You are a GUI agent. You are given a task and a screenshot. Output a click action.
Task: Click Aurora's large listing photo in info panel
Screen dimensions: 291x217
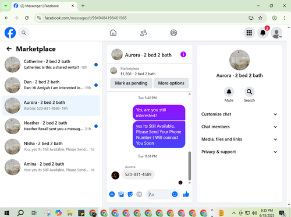(x=239, y=60)
